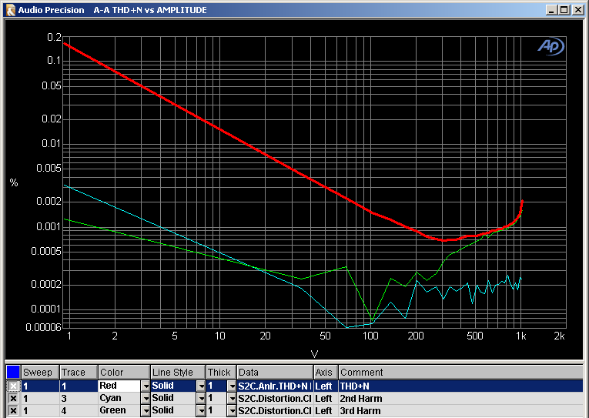Open thickness dropdown for THD+N row

(x=232, y=386)
